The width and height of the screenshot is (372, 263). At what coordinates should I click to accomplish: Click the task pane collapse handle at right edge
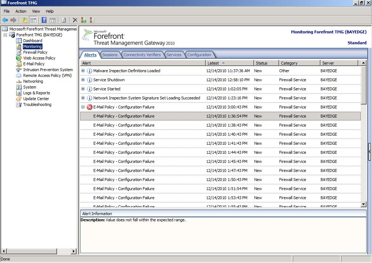[x=369, y=152]
